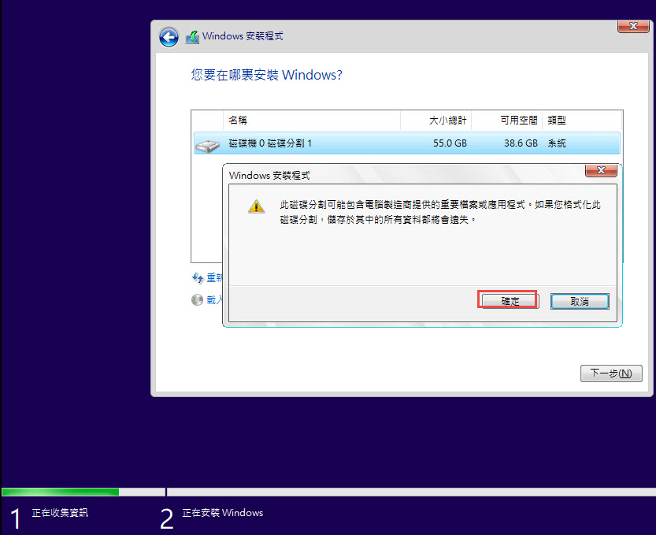
Task: Close the Windows setup main window
Action: click(x=633, y=26)
